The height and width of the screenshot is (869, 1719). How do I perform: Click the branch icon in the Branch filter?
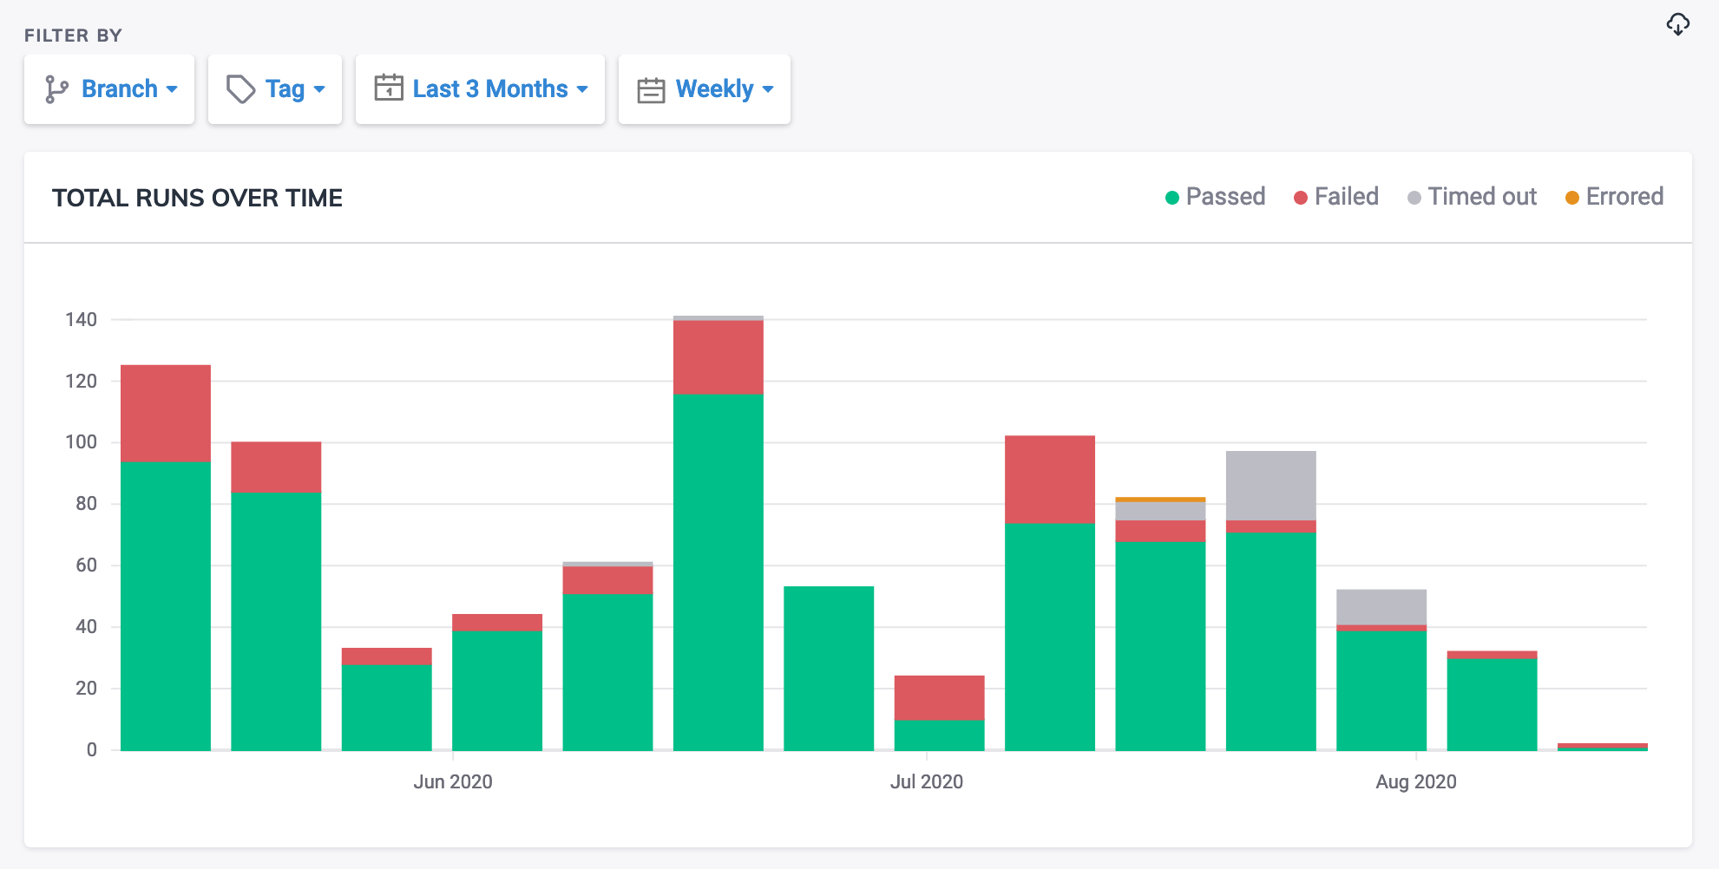click(57, 88)
